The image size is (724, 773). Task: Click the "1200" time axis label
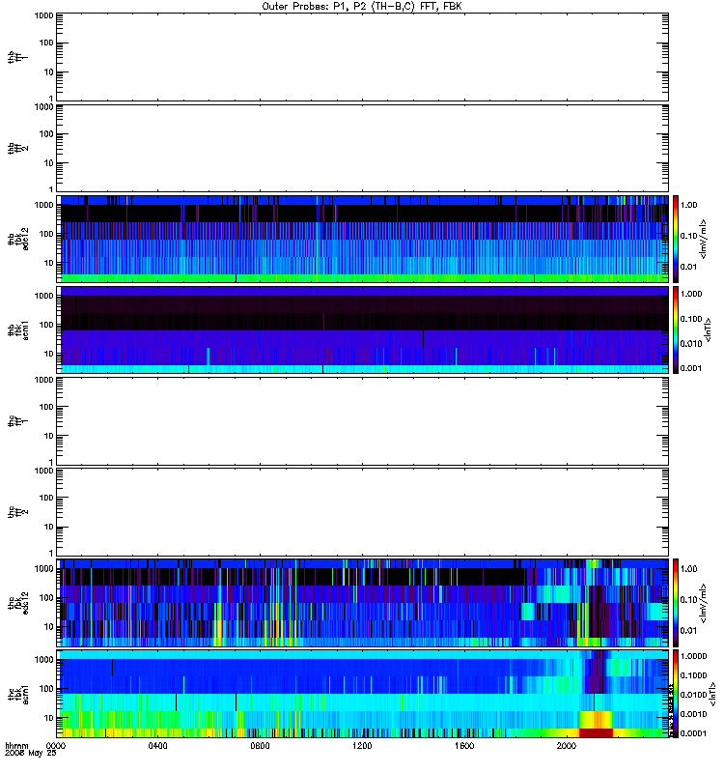[x=362, y=746]
